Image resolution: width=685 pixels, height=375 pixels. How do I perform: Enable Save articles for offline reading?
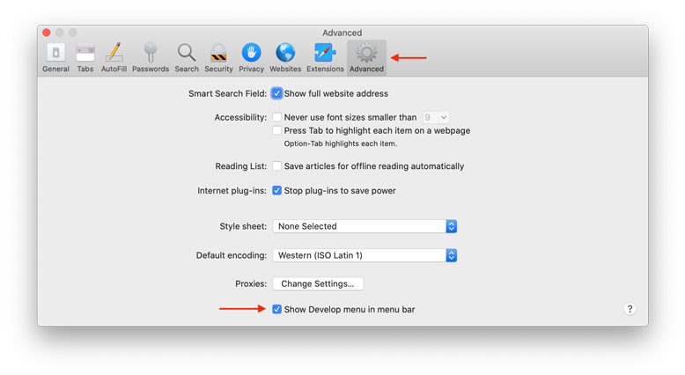coord(276,165)
